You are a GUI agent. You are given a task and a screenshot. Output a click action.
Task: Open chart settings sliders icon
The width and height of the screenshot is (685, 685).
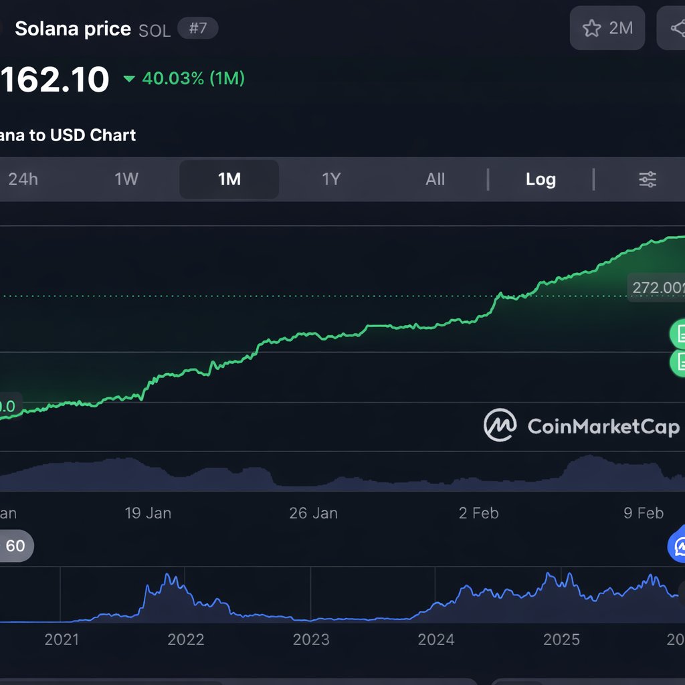pos(648,179)
